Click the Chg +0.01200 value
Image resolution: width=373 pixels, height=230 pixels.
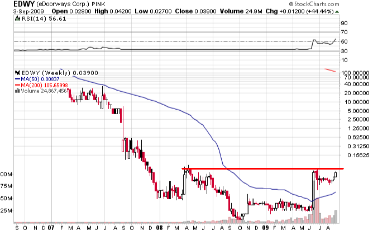coord(292,11)
